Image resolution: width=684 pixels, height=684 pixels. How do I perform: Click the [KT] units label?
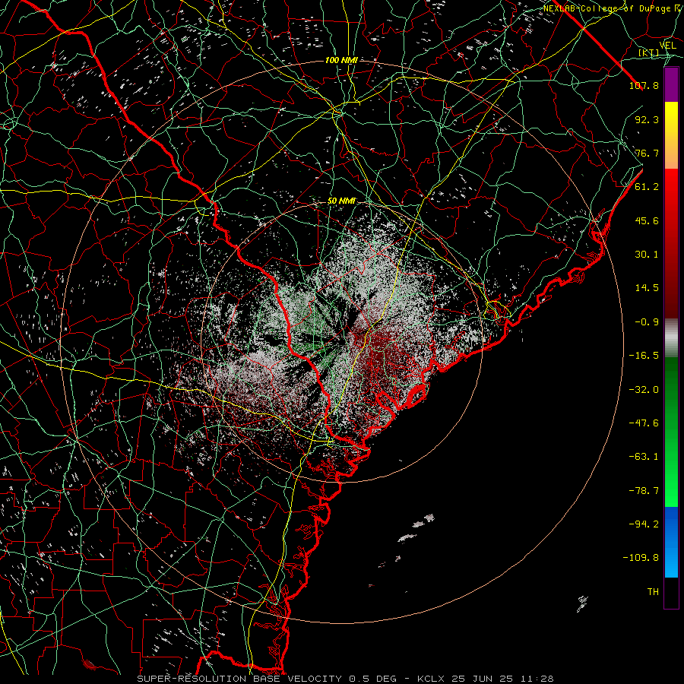648,53
